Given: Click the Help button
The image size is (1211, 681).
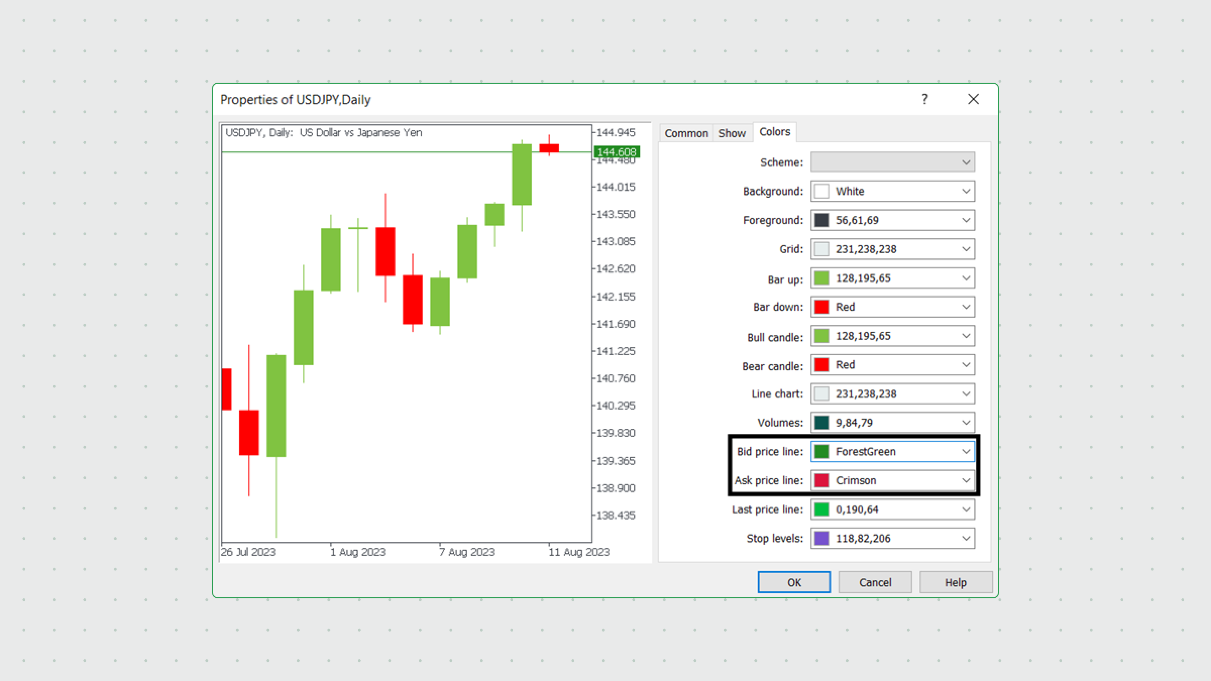Looking at the screenshot, I should (x=955, y=582).
